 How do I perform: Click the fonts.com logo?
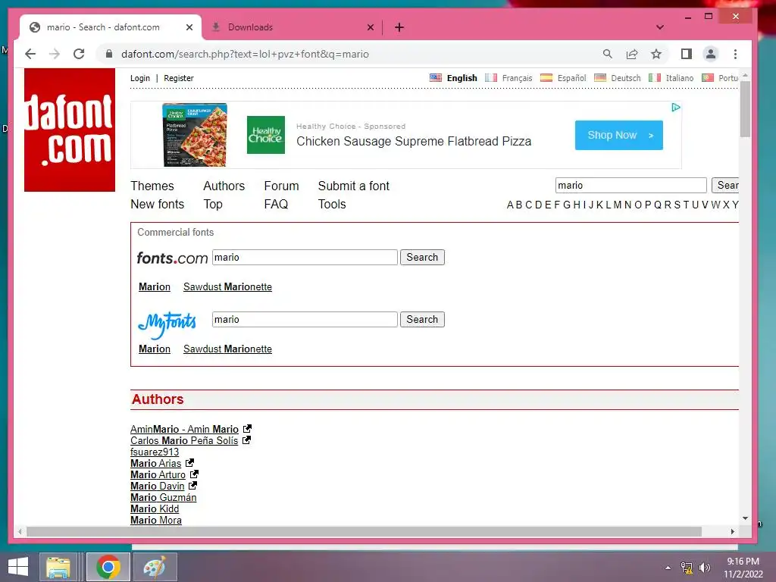point(172,258)
